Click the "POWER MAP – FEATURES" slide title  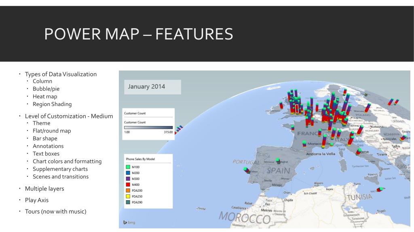[x=139, y=34]
